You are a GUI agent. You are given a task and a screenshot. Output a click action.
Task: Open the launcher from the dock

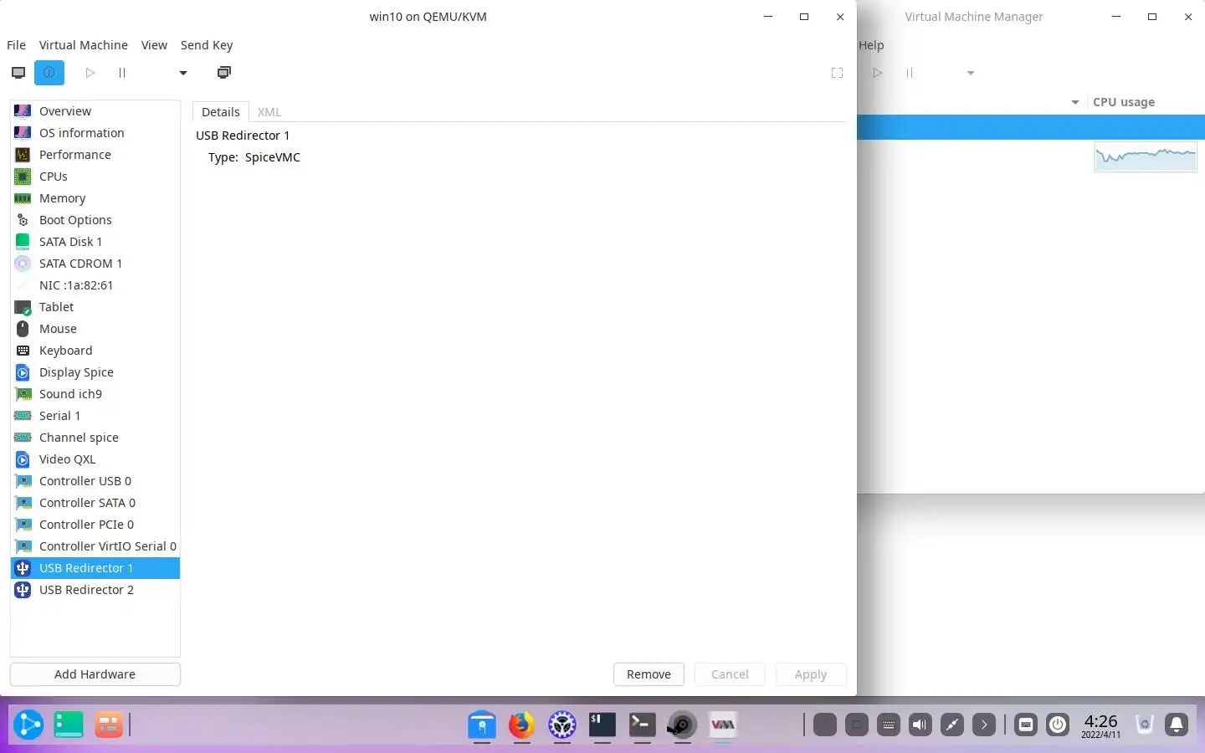[28, 725]
